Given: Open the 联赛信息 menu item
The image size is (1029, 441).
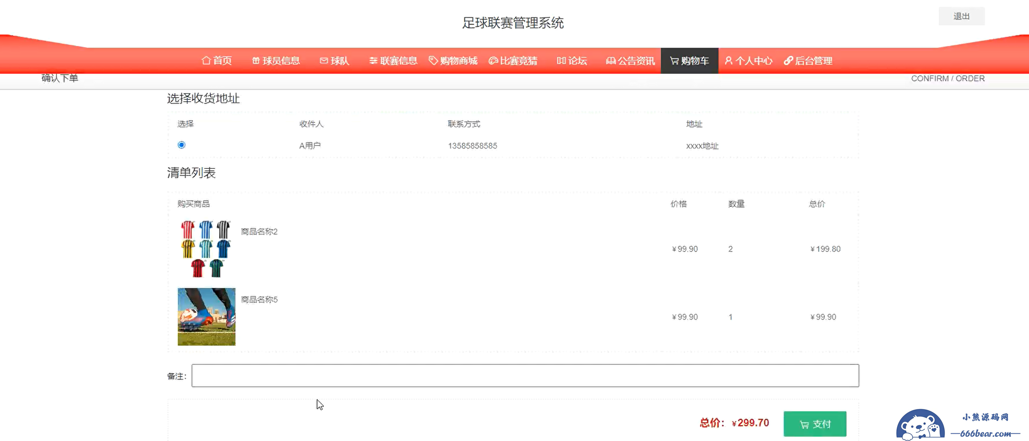Looking at the screenshot, I should tap(394, 61).
